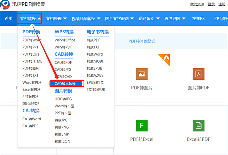Click the 迅捷PDF转换器 logo icon
This screenshot has width=228, height=155.
(x=5, y=5)
